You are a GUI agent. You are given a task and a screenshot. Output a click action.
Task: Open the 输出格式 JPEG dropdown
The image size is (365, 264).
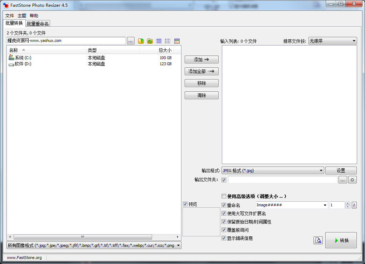tap(273, 171)
